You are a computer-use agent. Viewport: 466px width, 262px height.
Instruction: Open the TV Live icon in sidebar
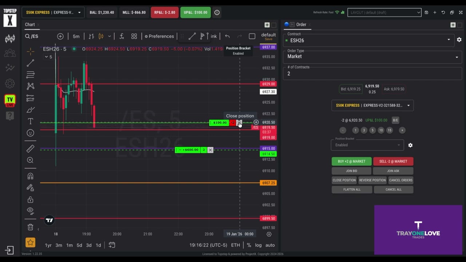pos(10,100)
